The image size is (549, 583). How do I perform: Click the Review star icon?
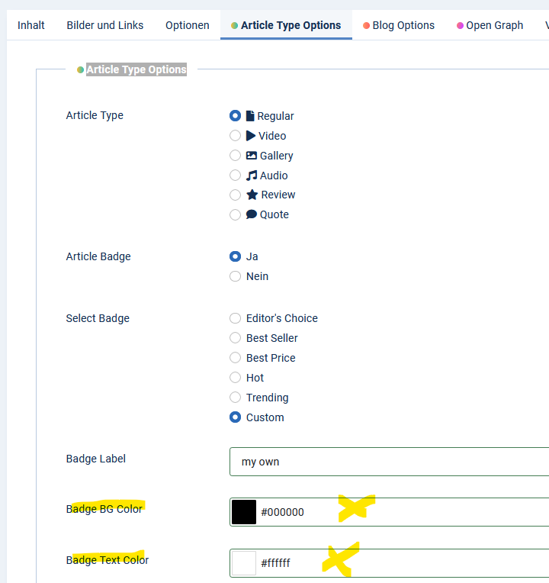click(252, 195)
